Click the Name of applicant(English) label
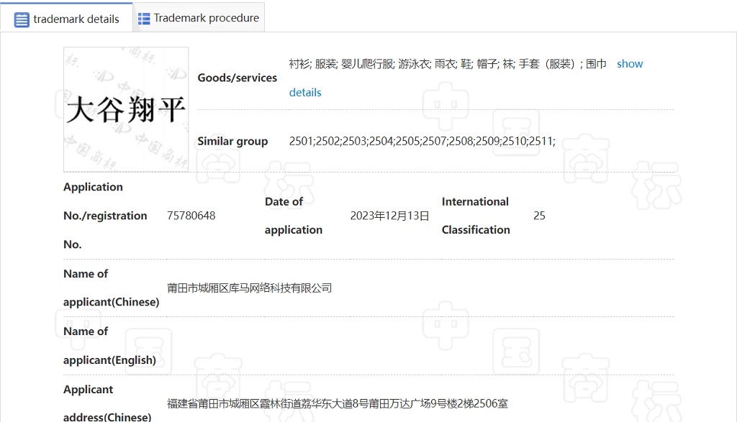The height and width of the screenshot is (422, 737). 109,346
